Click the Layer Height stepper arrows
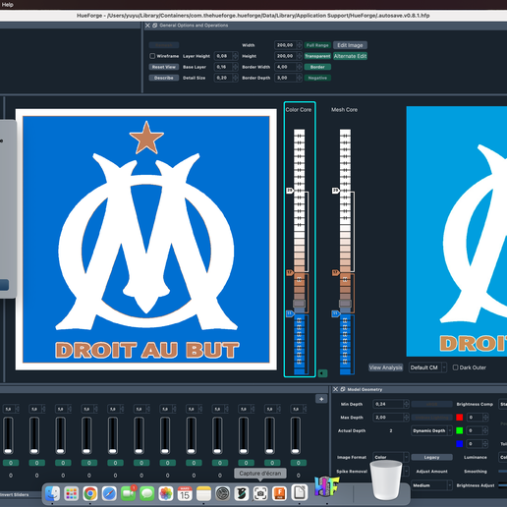Screen dimensions: 507x507 coord(235,56)
